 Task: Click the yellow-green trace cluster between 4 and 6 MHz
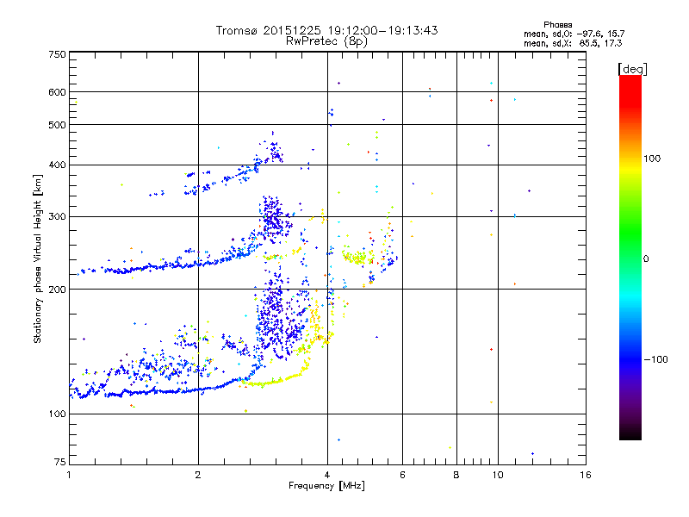pos(358,257)
